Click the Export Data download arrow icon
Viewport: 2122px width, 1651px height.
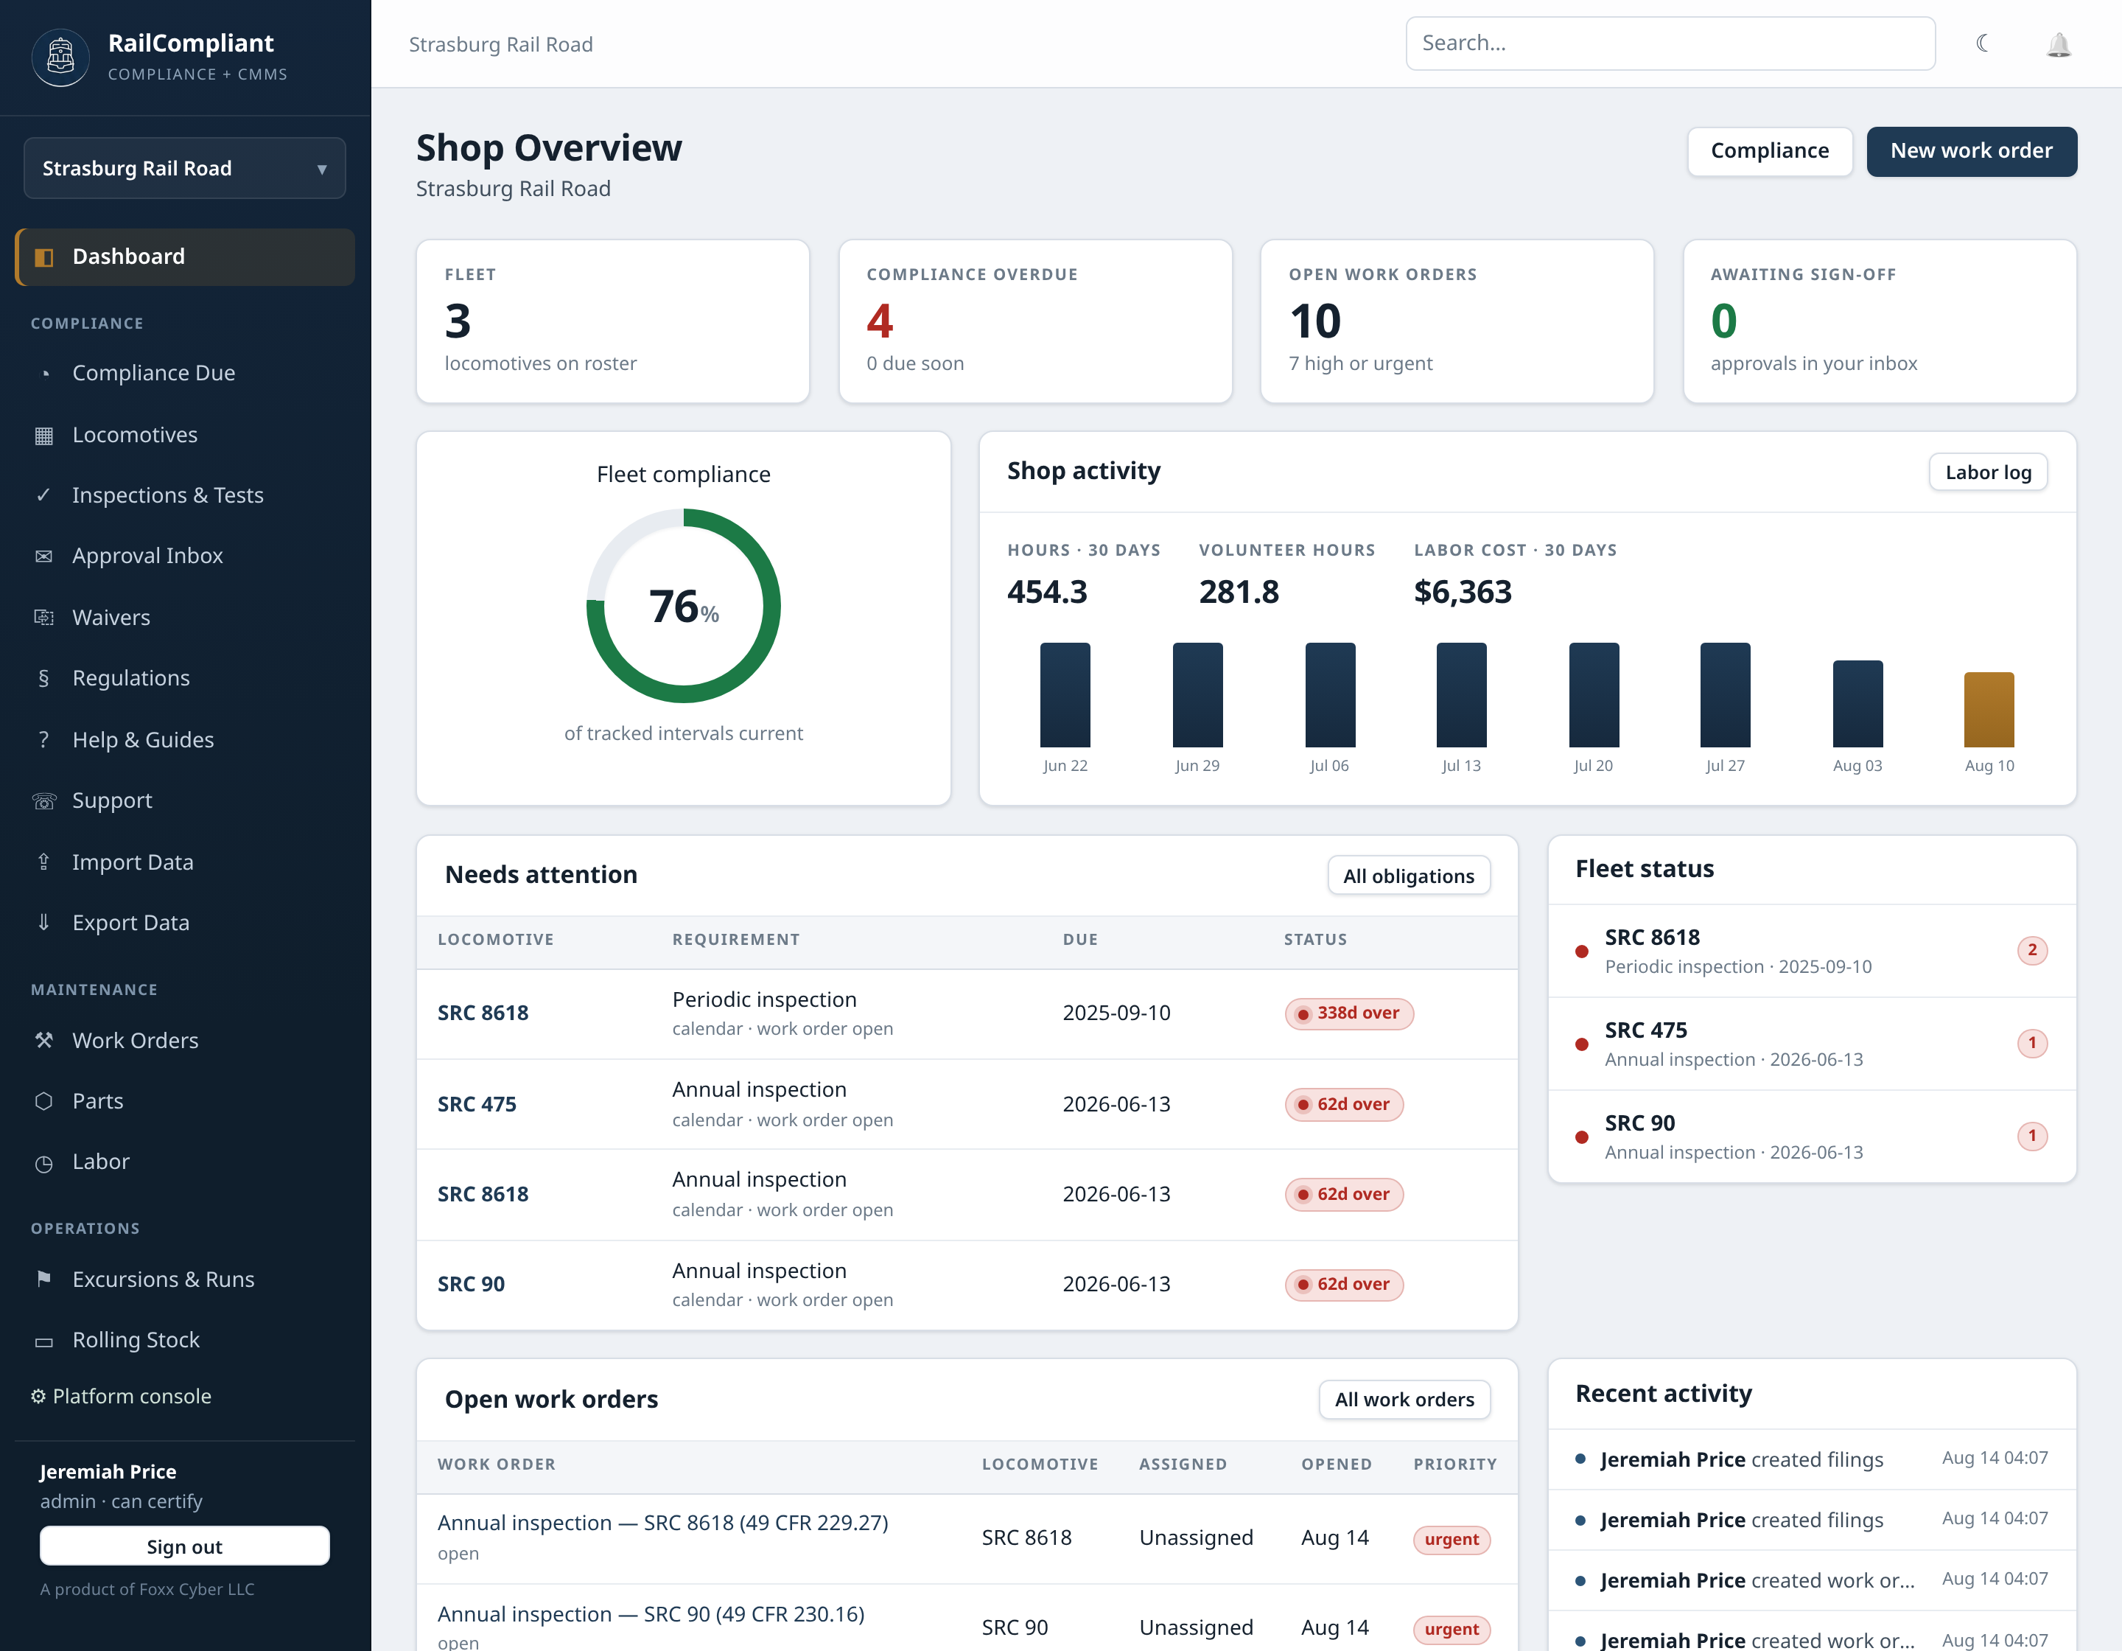pos(43,922)
